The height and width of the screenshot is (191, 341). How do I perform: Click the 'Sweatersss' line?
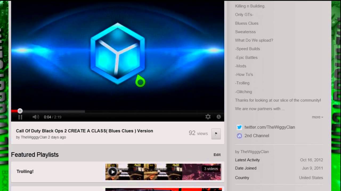pos(245,32)
